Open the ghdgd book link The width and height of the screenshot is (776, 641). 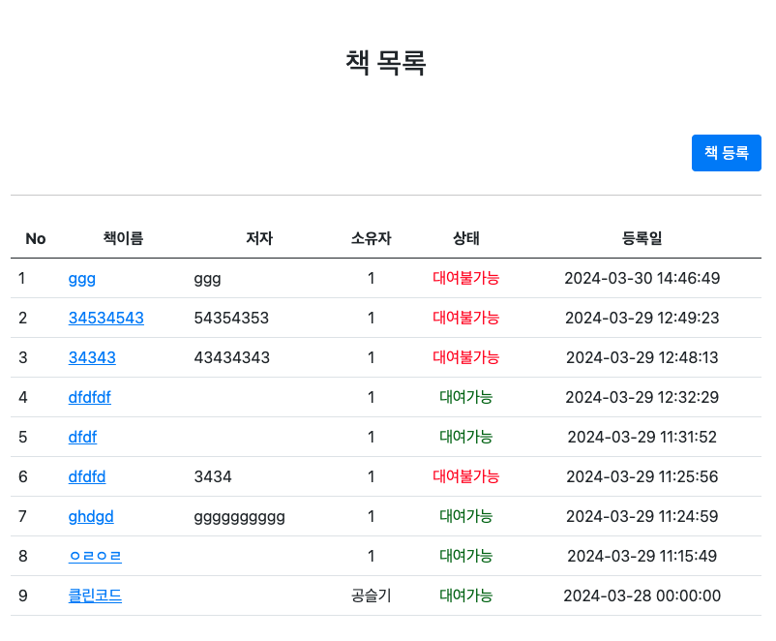click(x=91, y=516)
